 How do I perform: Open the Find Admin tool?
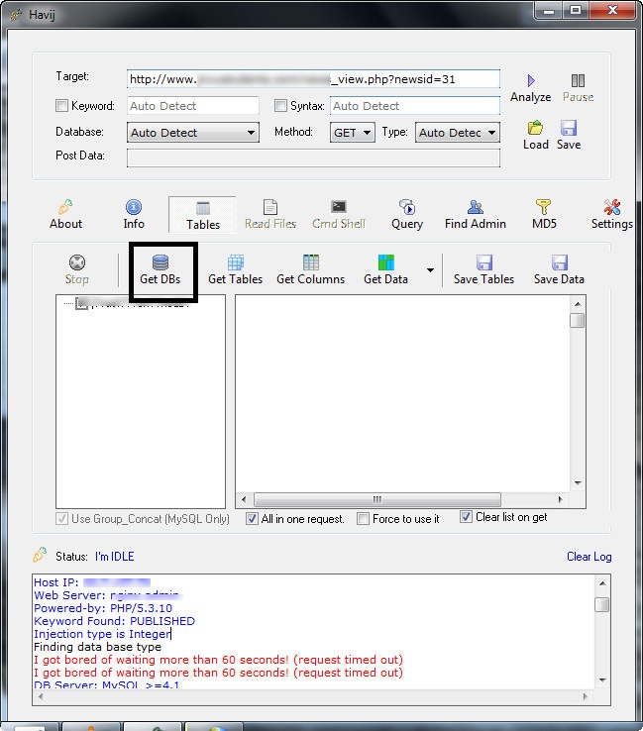(x=476, y=215)
